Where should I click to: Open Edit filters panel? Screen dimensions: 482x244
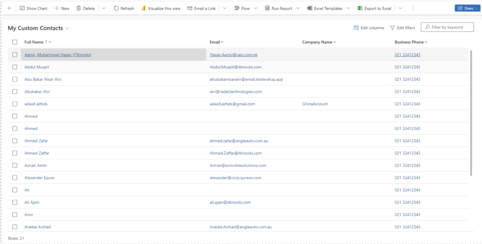coord(402,28)
